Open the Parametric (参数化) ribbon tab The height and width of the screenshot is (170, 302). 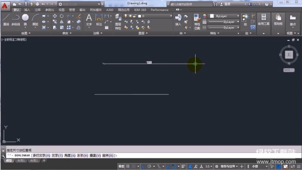[x=50, y=10]
